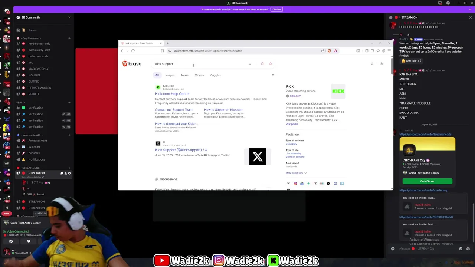Screen dimensions: 475x267
Task: Switch to Goggles search tab
Action: (x=215, y=75)
